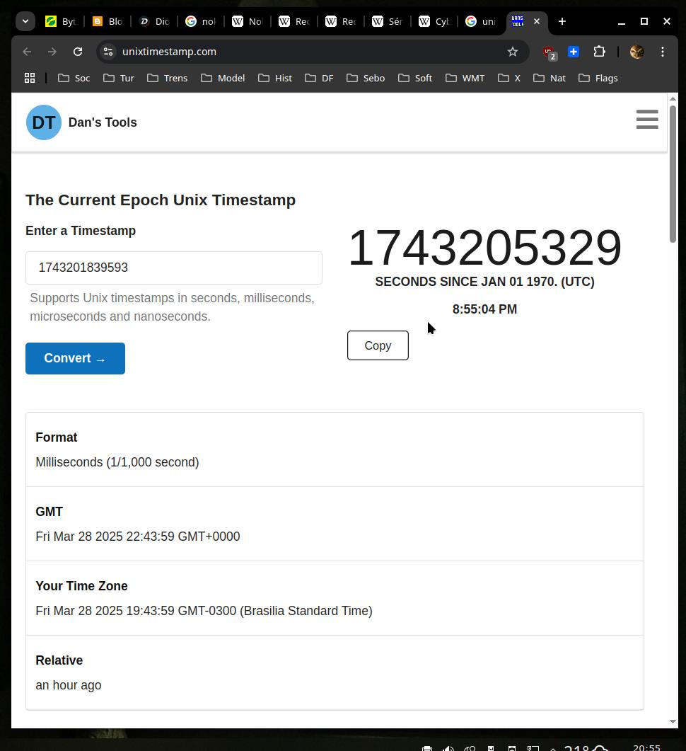This screenshot has width=686, height=751.
Task: Expand the Model bookmarks folder
Action: [x=223, y=78]
